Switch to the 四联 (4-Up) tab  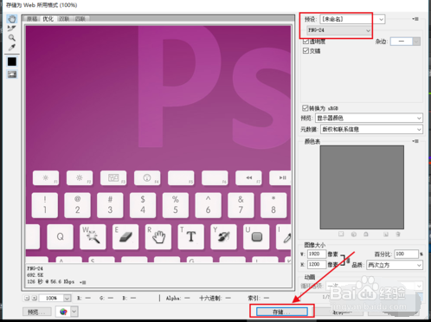(80, 19)
